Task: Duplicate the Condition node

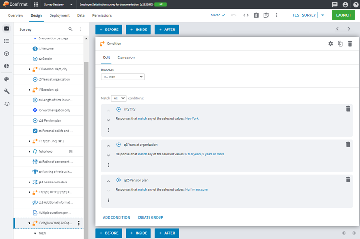Action: (x=340, y=44)
